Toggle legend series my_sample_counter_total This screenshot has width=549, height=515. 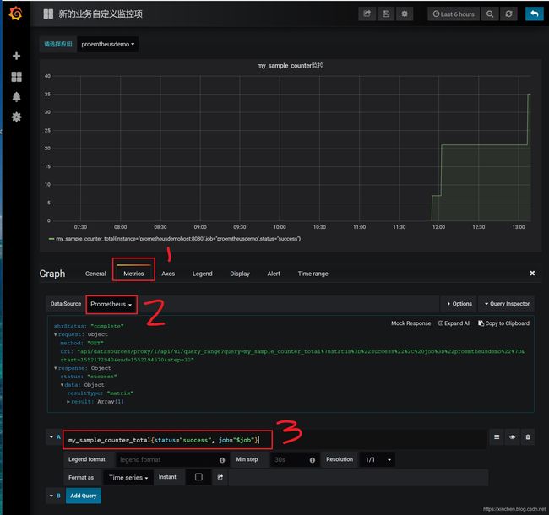click(x=178, y=239)
